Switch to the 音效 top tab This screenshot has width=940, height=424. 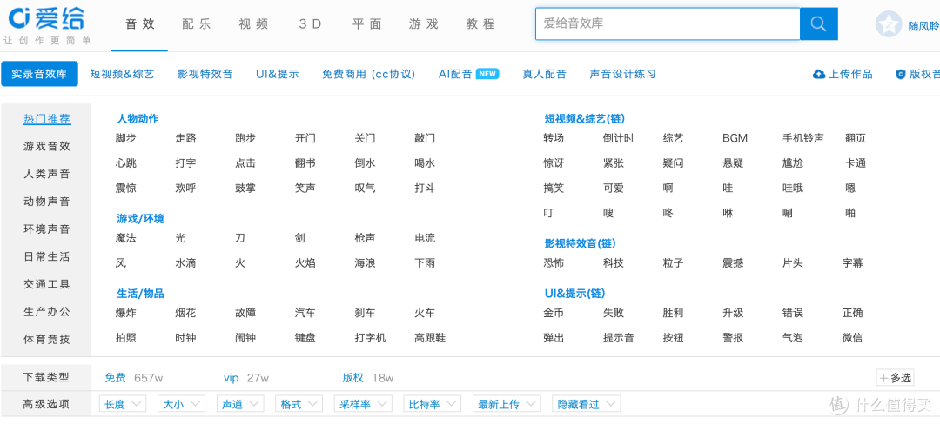139,24
